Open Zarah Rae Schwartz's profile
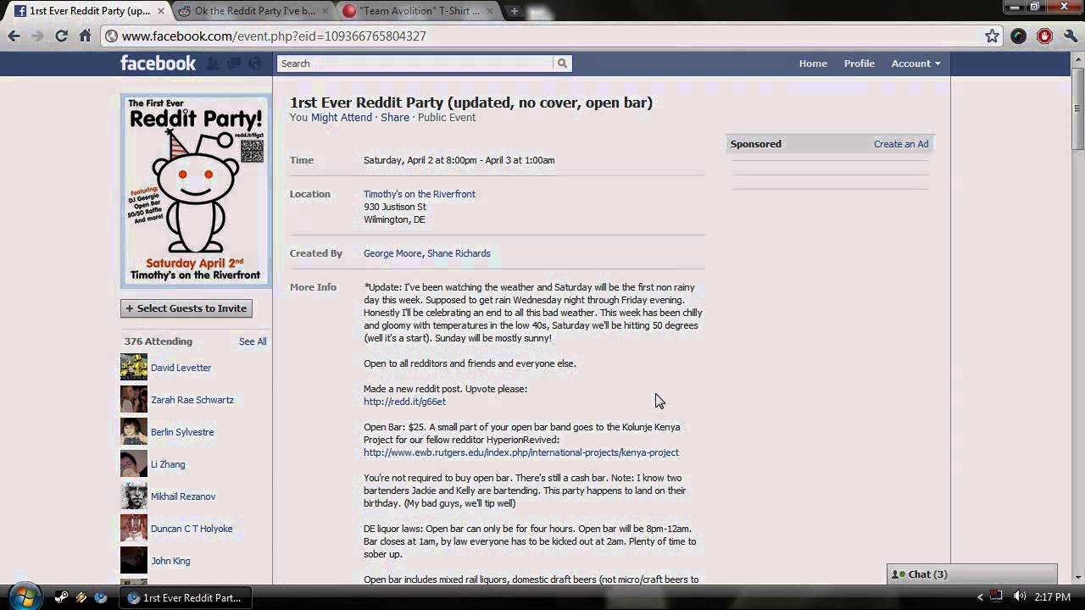Viewport: 1085px width, 610px height. click(x=192, y=400)
